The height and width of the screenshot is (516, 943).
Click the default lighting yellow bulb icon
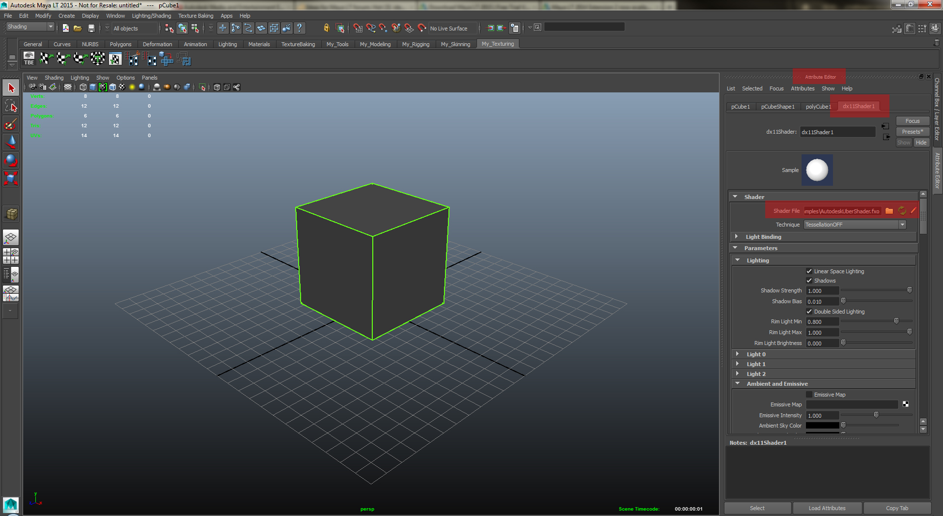(x=132, y=87)
